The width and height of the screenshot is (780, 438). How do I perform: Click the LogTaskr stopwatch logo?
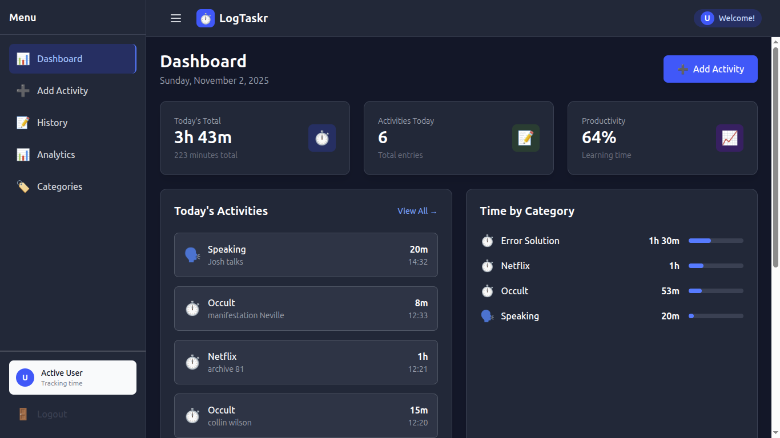(x=204, y=18)
